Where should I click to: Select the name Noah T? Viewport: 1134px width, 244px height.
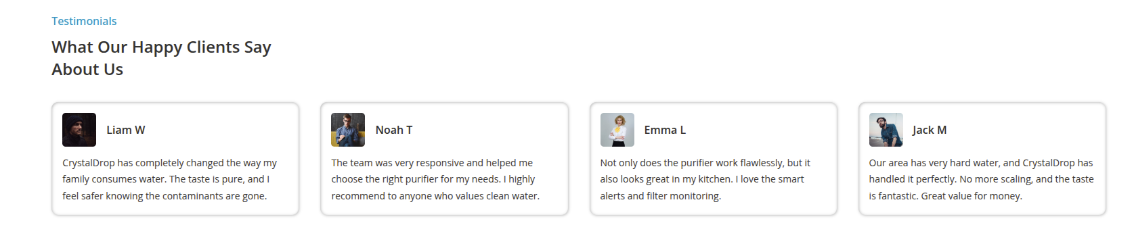pyautogui.click(x=394, y=130)
